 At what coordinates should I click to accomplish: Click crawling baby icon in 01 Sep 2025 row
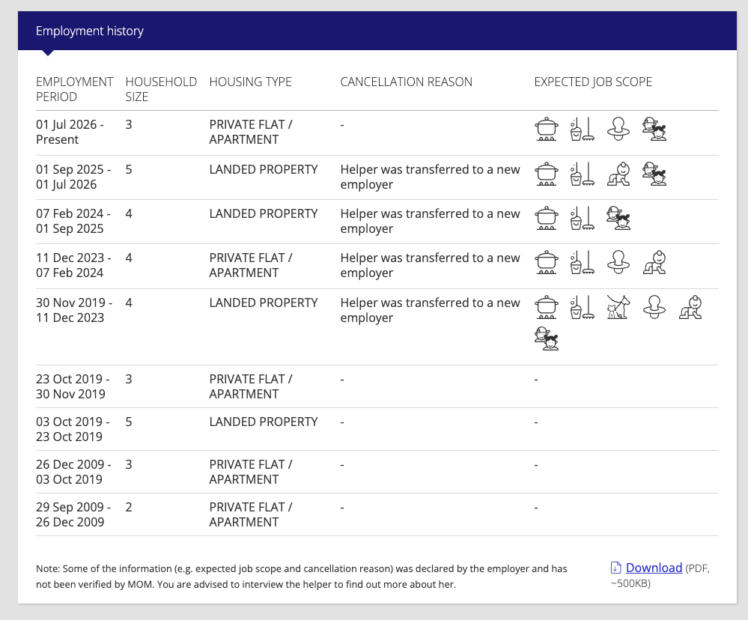coord(618,174)
